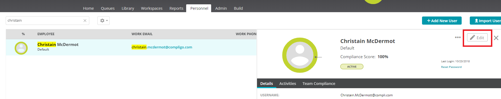This screenshot has width=501, height=99.
Task: Click the Reset Password link
Action: pos(451,67)
